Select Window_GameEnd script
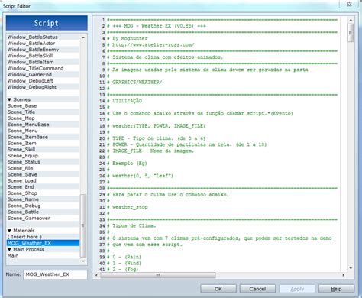The image size is (362, 298). click(44, 75)
